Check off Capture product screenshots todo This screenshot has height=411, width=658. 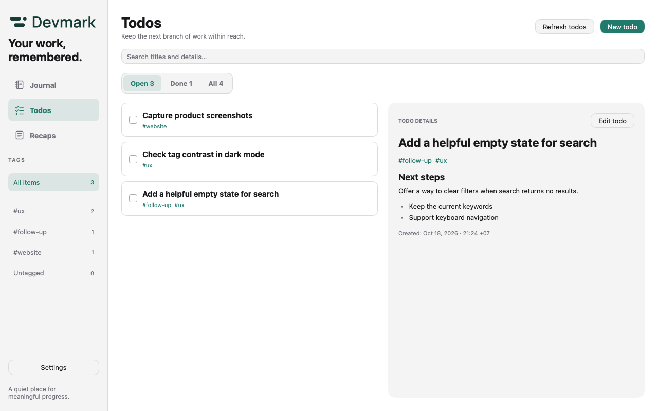click(x=133, y=120)
